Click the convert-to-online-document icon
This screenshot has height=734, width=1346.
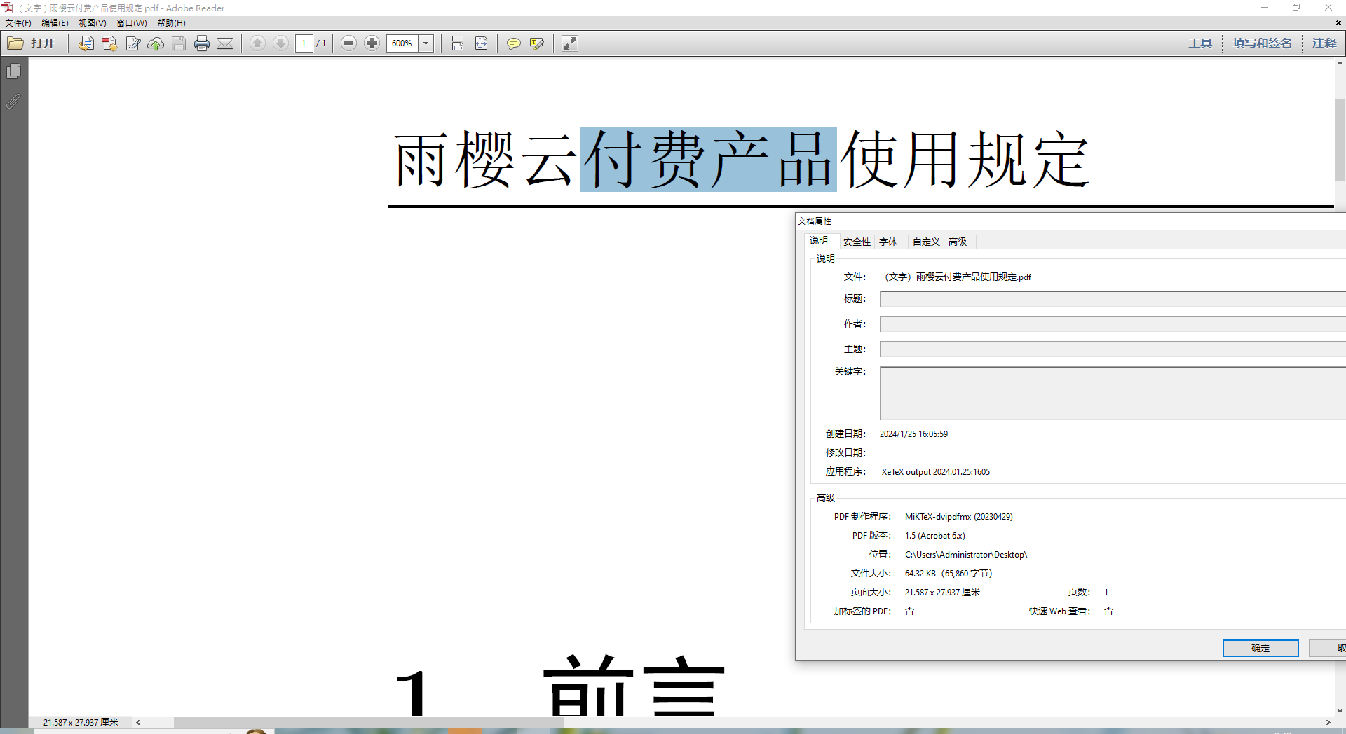pos(86,43)
